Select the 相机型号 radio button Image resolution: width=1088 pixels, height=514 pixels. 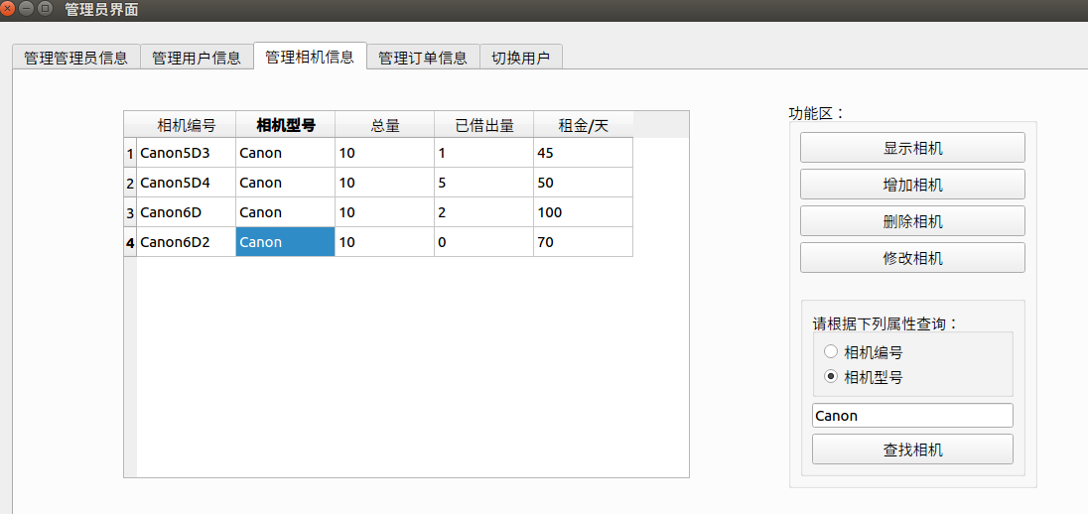pos(831,377)
